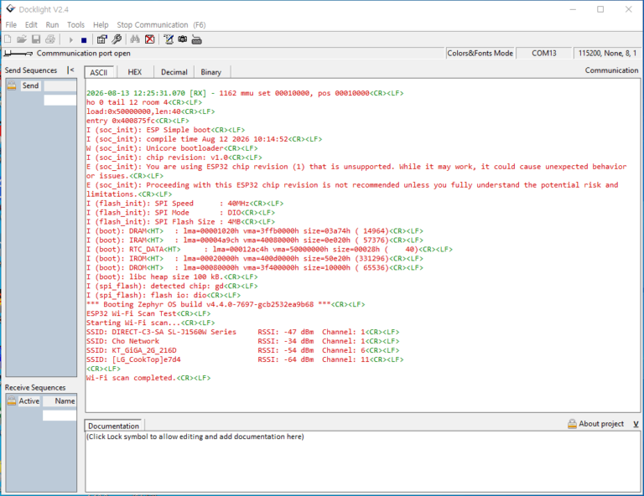Click the notepad pencil toolbar icon
This screenshot has width=644, height=496.
[x=169, y=39]
